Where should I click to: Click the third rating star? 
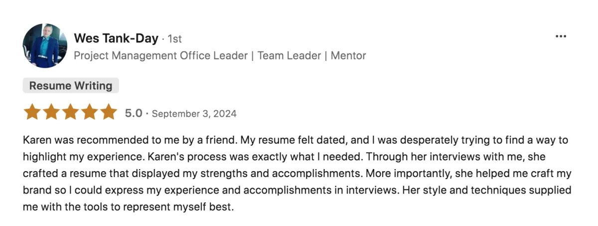click(x=70, y=112)
